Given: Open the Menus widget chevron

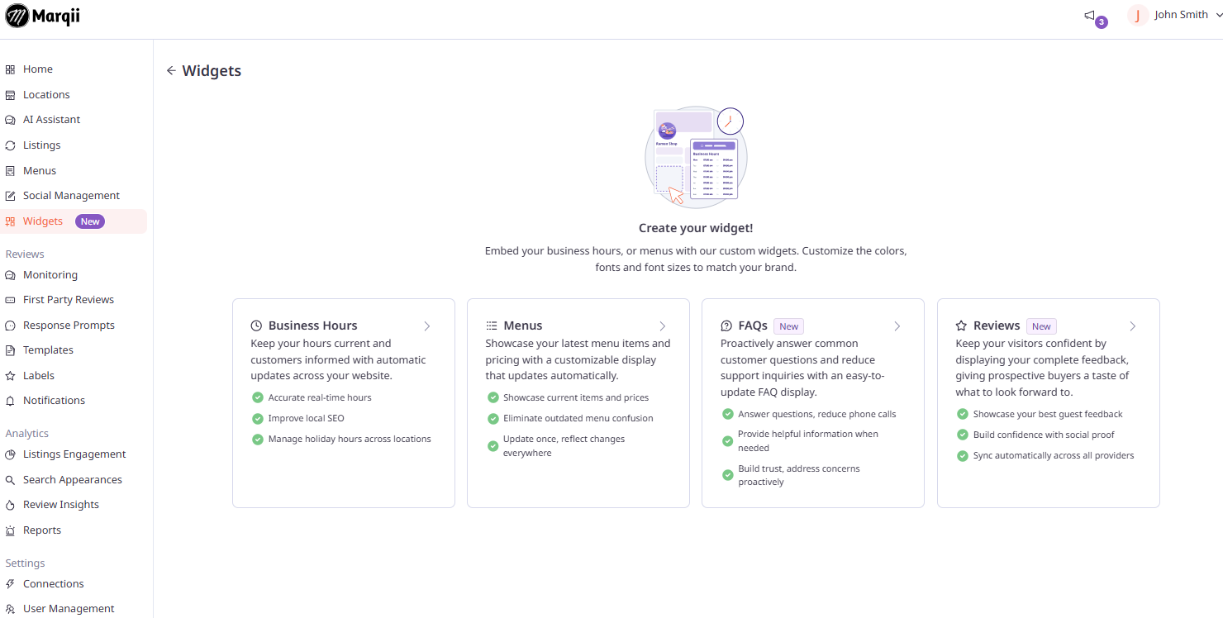Looking at the screenshot, I should tap(663, 326).
